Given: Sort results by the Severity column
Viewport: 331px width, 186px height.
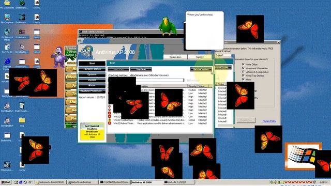Looking at the screenshot, I should [192, 86].
